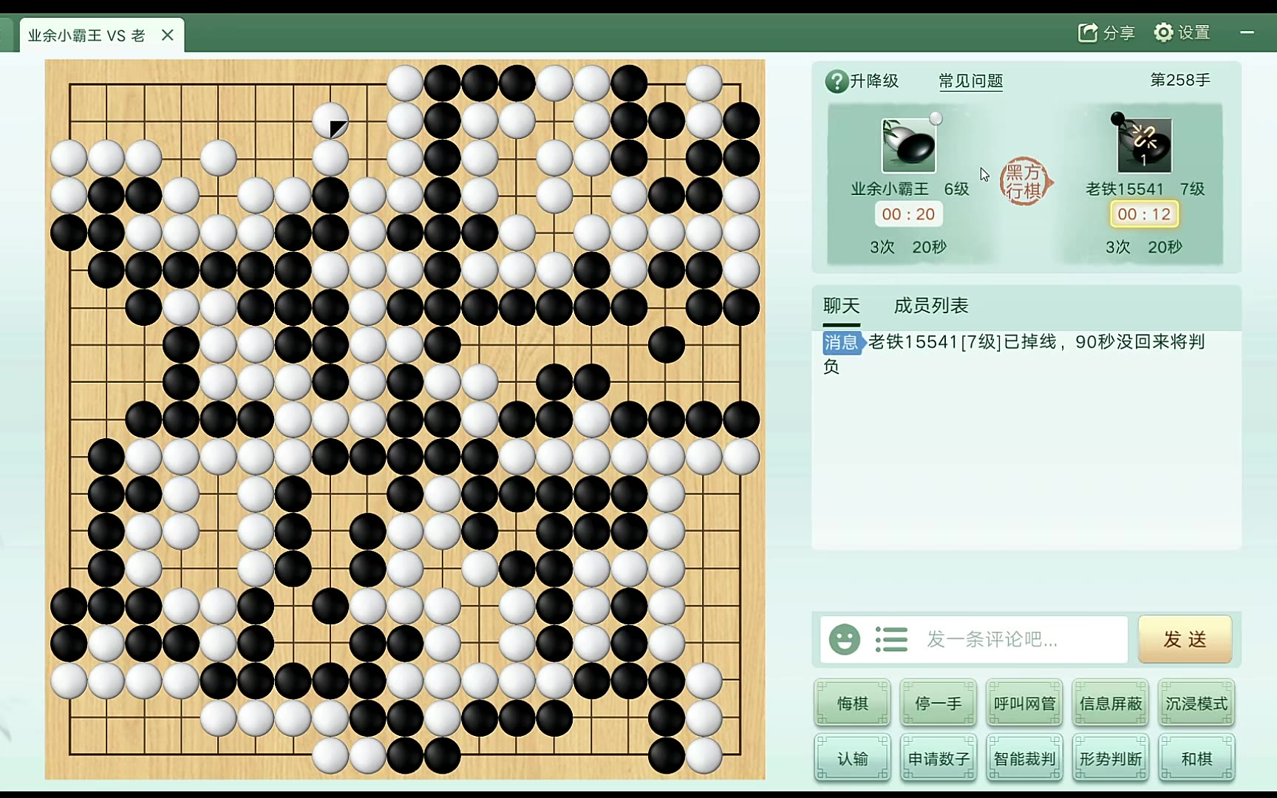Click 业余小霸王 player avatar
Screen dimensions: 1277x798
coord(909,146)
